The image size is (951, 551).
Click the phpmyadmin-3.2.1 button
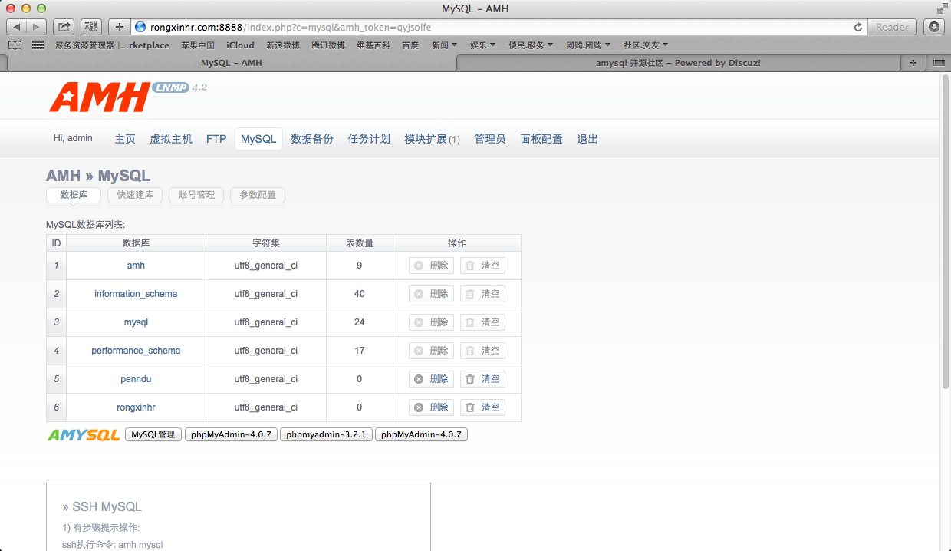(326, 435)
